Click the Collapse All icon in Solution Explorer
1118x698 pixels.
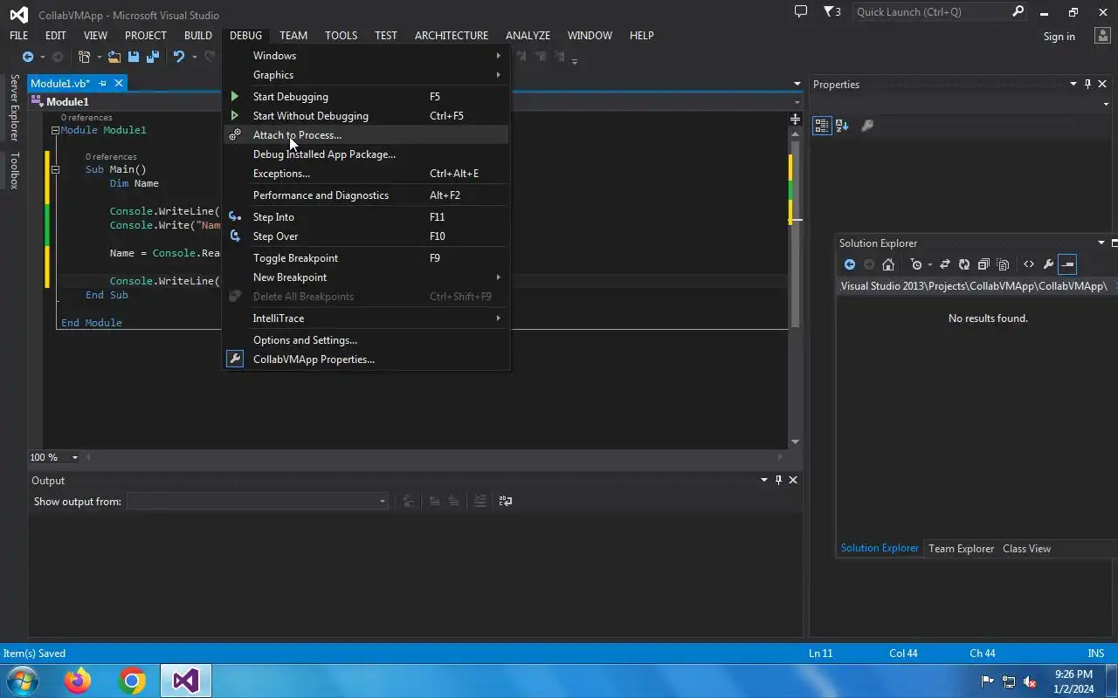click(x=983, y=264)
